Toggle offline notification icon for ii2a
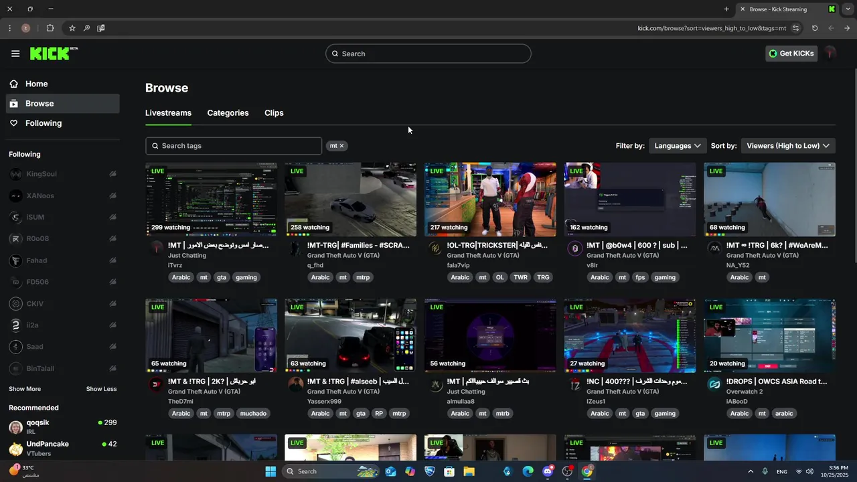The width and height of the screenshot is (857, 482). (x=112, y=325)
